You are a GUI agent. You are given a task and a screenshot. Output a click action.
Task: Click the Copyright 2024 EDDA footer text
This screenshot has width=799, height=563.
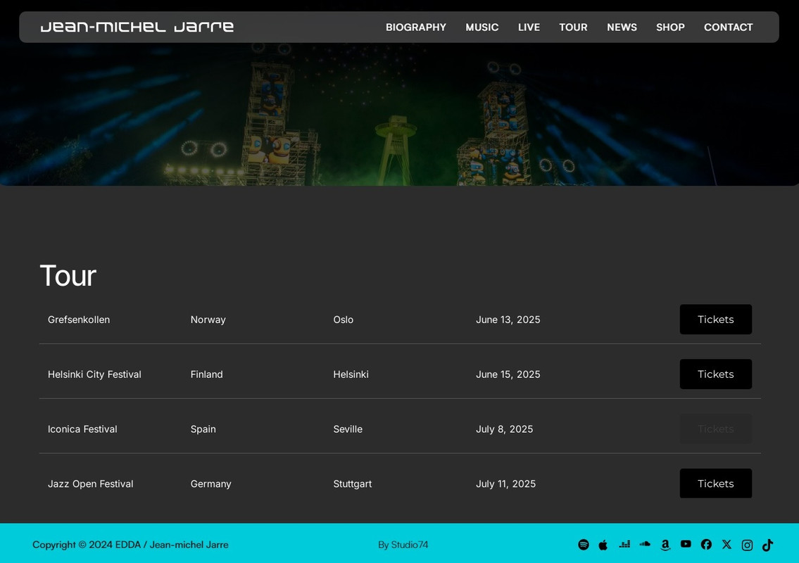pos(130,545)
